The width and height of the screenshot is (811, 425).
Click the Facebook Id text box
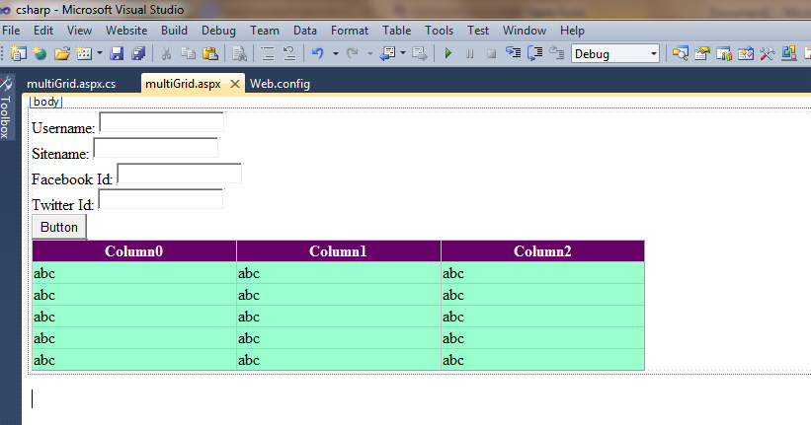click(180, 174)
